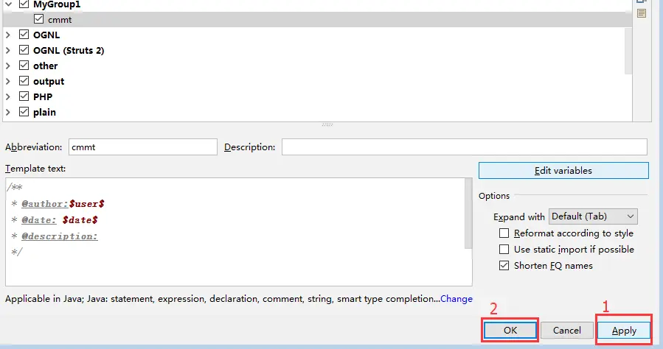Click the Edit variables button
The height and width of the screenshot is (349, 663).
pyautogui.click(x=563, y=171)
